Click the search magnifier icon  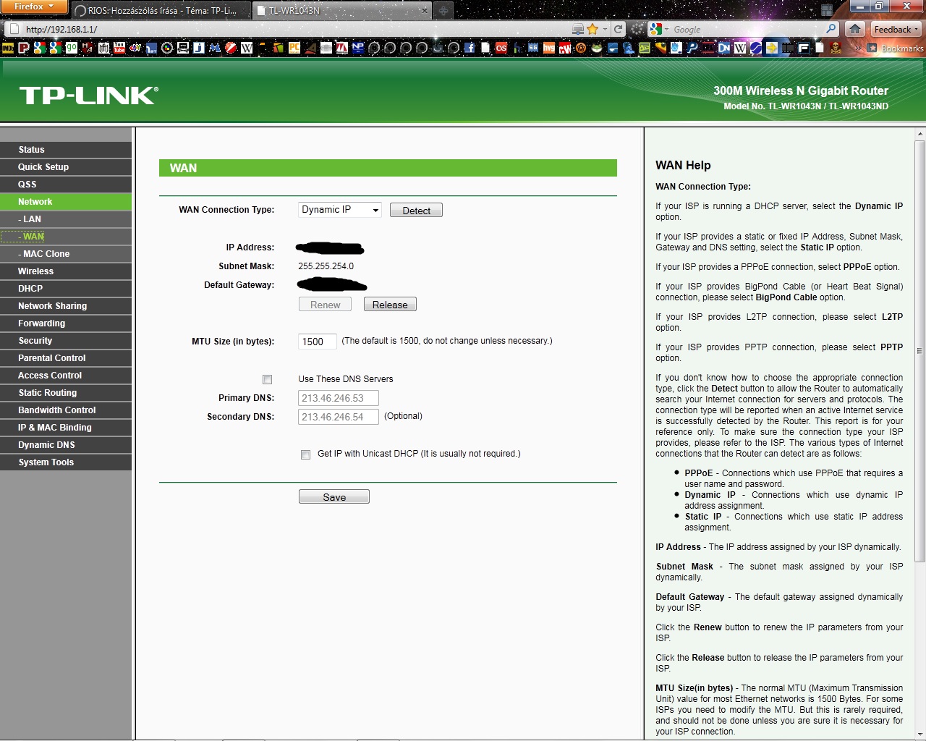[831, 29]
